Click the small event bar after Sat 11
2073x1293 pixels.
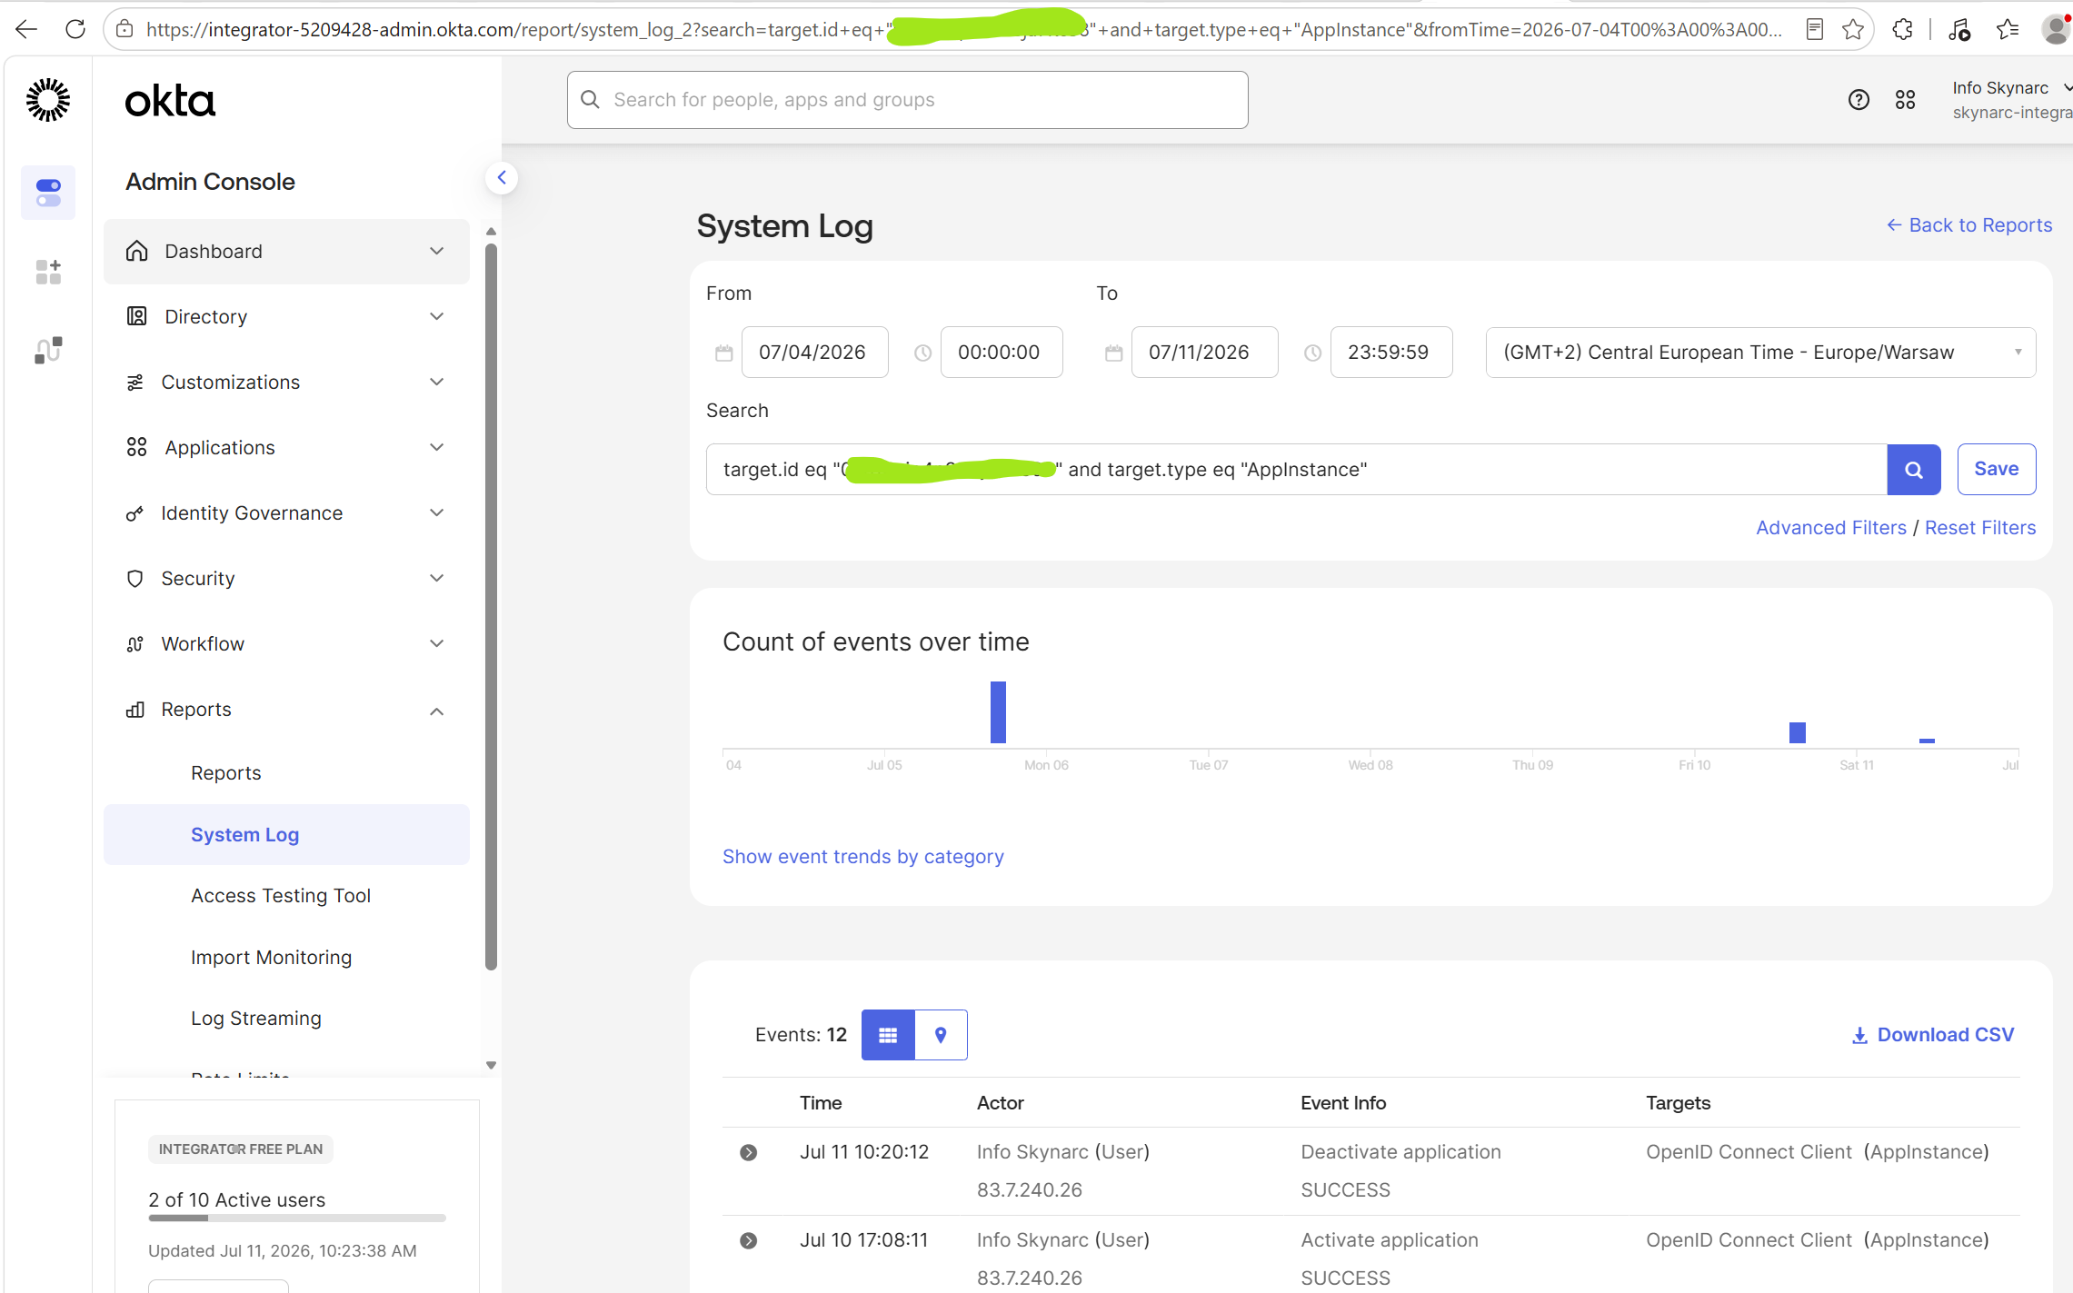click(1927, 741)
